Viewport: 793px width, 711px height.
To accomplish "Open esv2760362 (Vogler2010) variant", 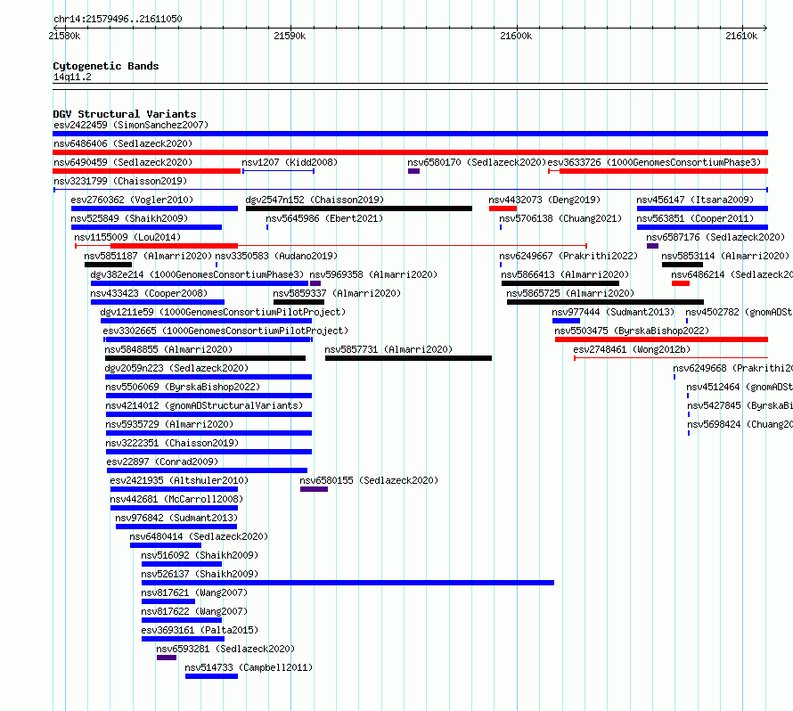I will tap(132, 200).
